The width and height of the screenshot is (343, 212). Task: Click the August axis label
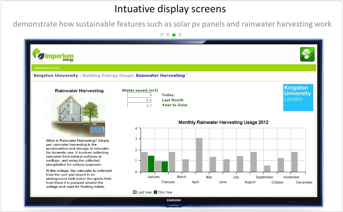click(x=250, y=182)
